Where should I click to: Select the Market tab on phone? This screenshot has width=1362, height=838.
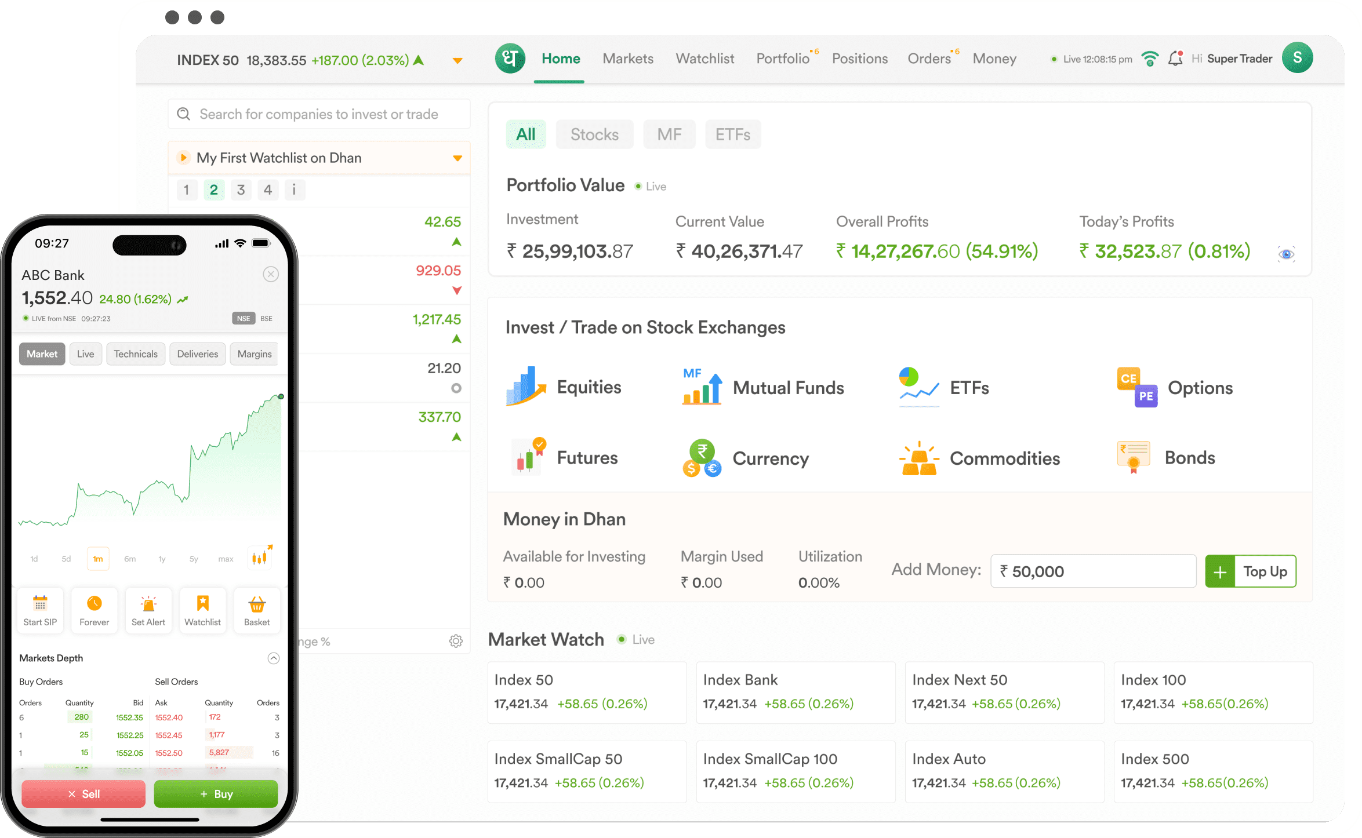pyautogui.click(x=42, y=354)
